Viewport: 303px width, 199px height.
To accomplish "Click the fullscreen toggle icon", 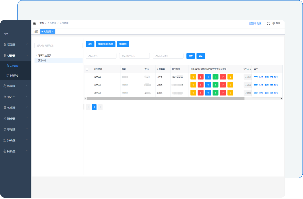I will (268, 23).
